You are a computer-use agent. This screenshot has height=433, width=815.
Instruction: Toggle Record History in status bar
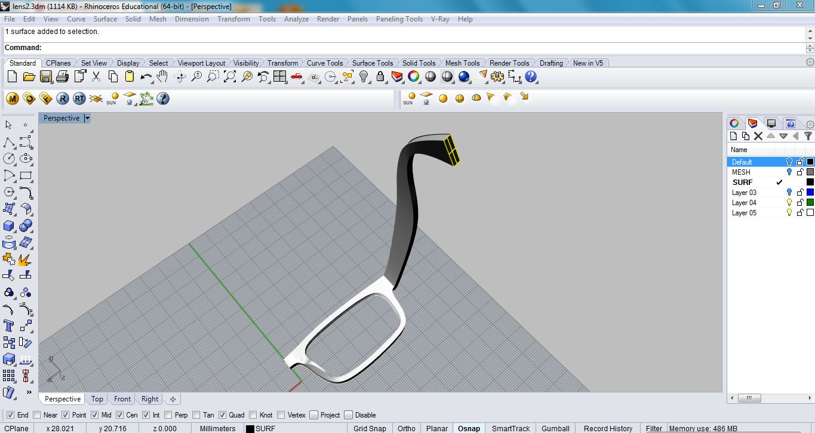[608, 428]
